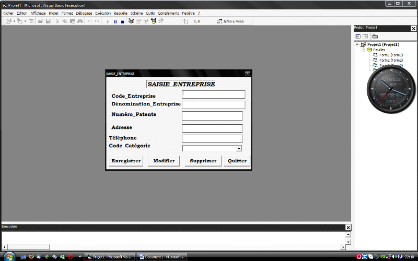The image size is (418, 261).
Task: Open the Code_Catégorie combo box dropdown
Action: tap(239, 149)
